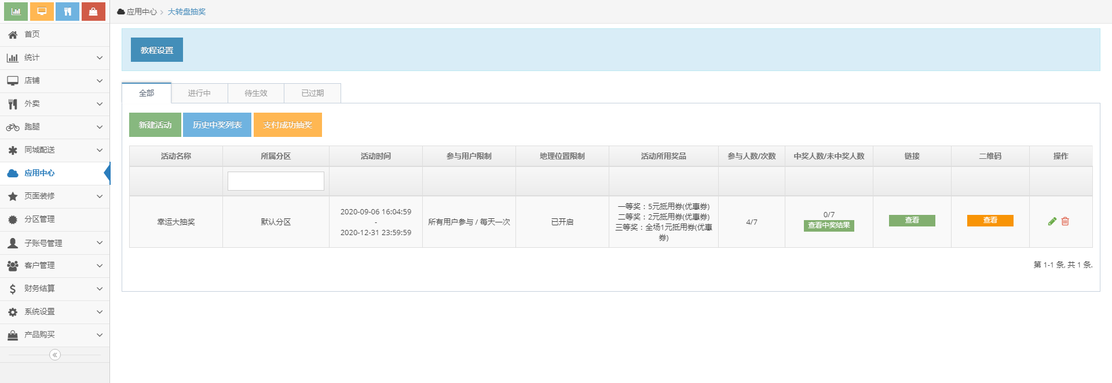Click the green pencil edit icon
The height and width of the screenshot is (383, 1112).
click(1052, 221)
